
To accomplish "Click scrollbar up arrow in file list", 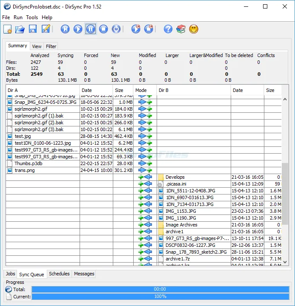I will [x=285, y=99].
